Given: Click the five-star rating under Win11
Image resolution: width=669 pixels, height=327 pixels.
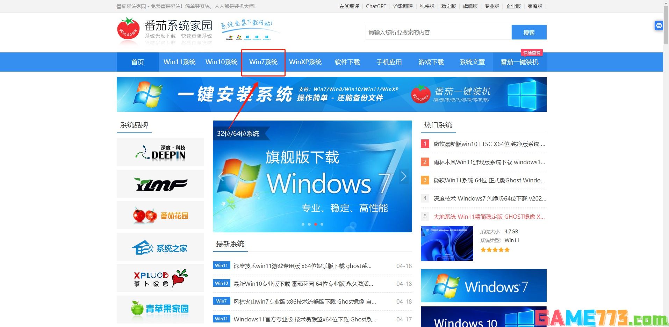Looking at the screenshot, I should coord(495,250).
